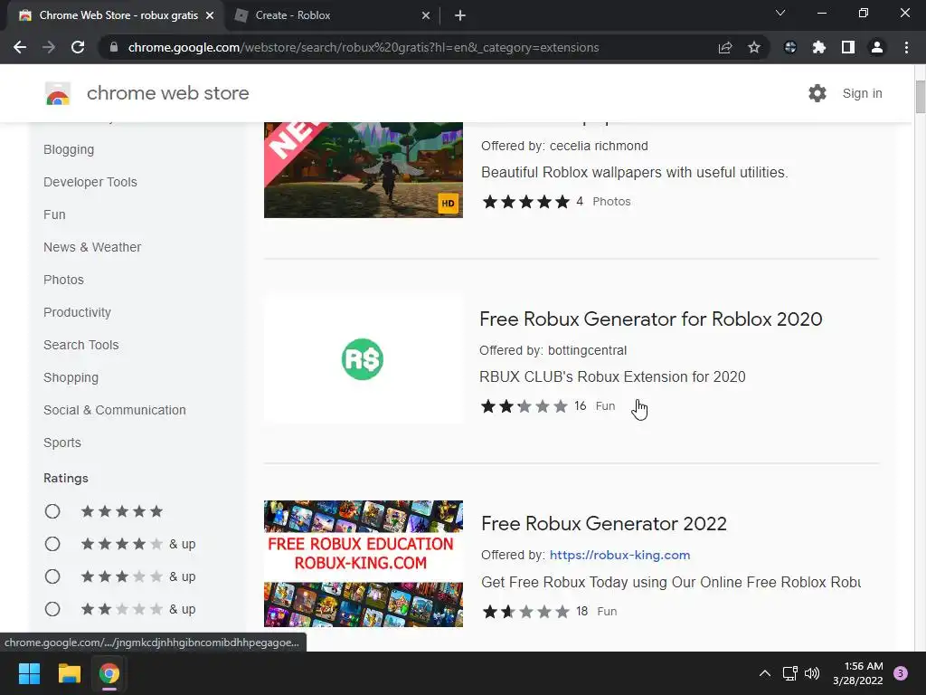Click the address bar URL
Screen dimensions: 926x695
[x=364, y=47]
